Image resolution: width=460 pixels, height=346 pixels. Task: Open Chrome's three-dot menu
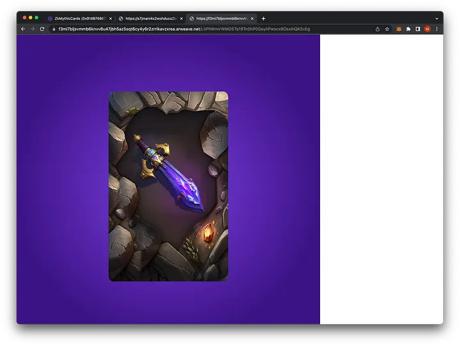[437, 29]
